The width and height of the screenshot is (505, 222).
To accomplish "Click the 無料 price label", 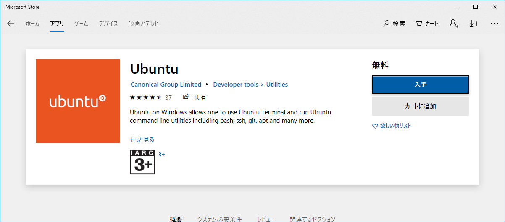I will (380, 65).
